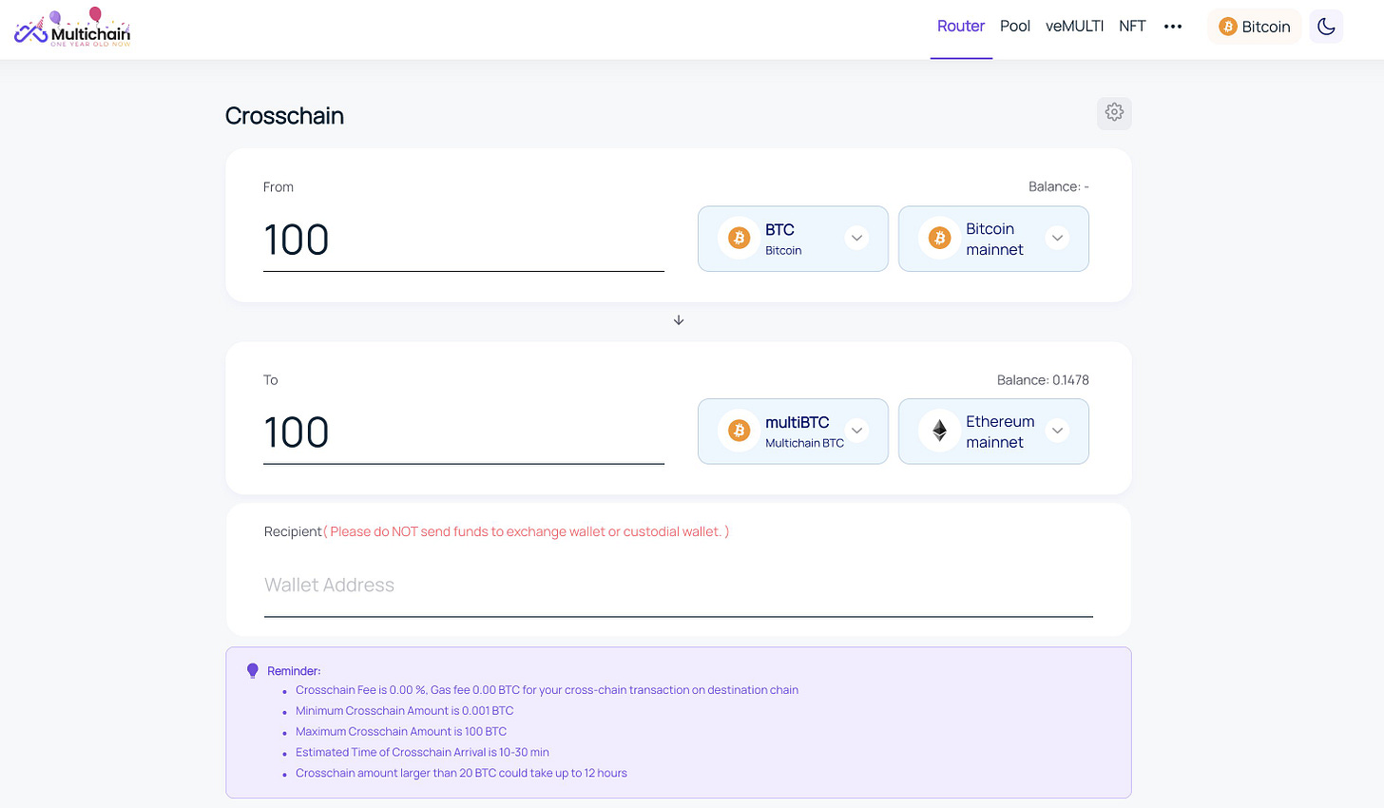Select the BTC Bitcoin token label
Image resolution: width=1384 pixels, height=808 pixels.
[x=783, y=239]
